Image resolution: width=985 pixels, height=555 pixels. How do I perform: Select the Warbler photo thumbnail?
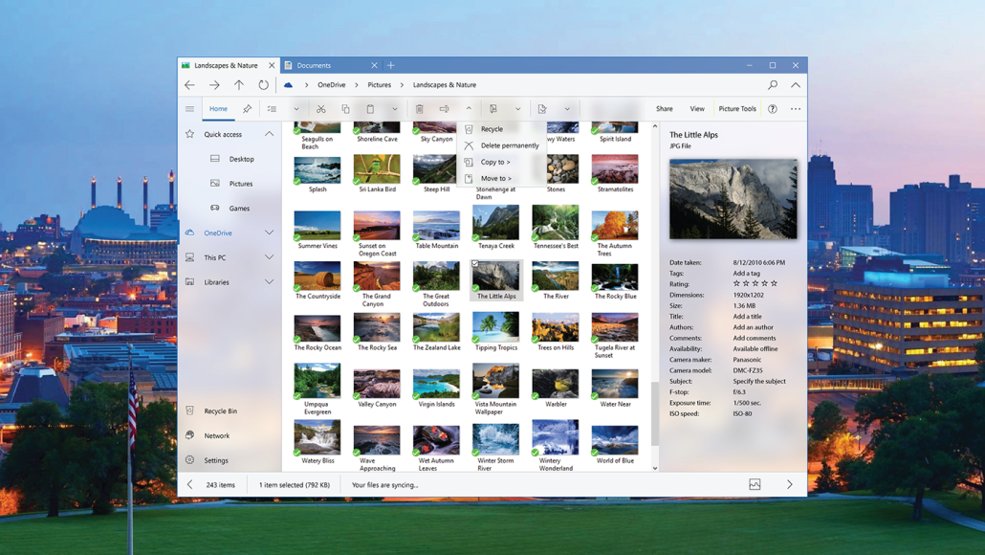555,383
